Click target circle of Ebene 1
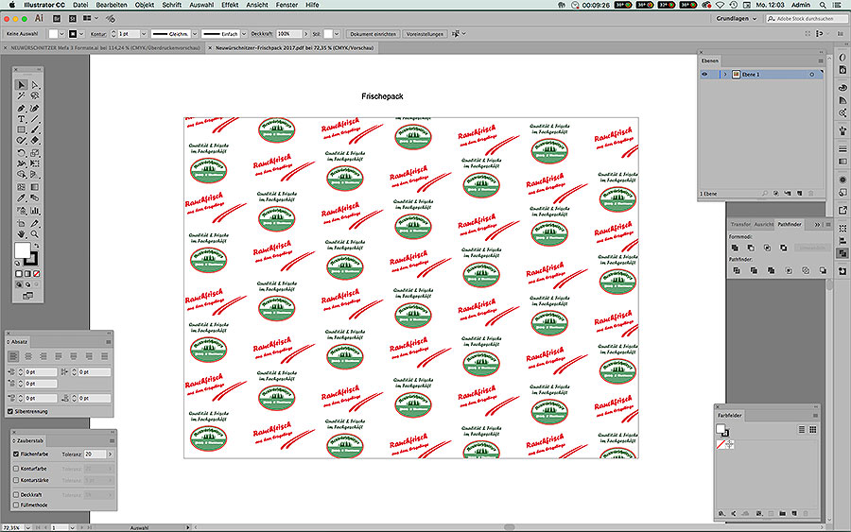The image size is (851, 532). click(812, 75)
